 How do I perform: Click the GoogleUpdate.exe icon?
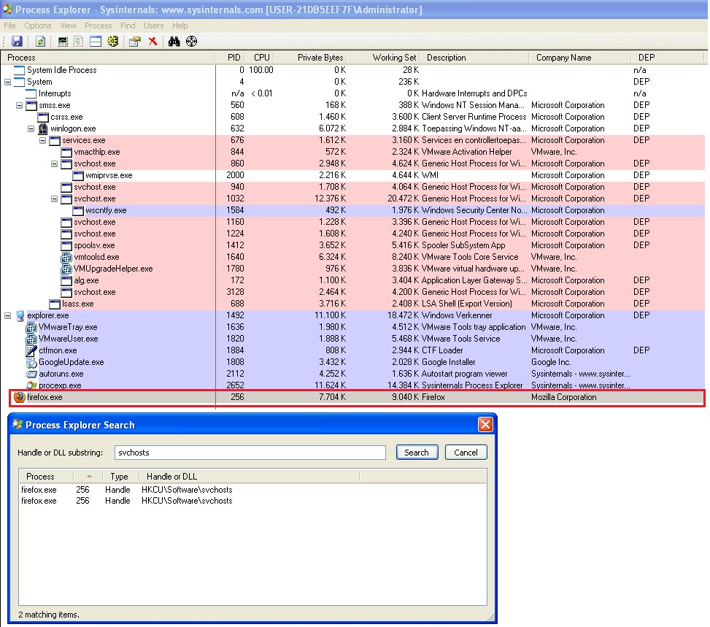pos(31,363)
